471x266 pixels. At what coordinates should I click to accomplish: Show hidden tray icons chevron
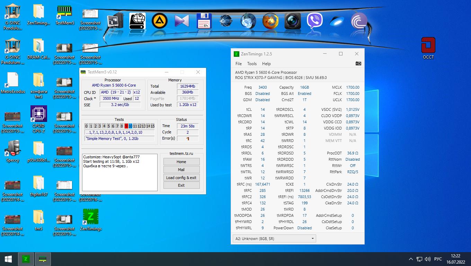point(411,259)
